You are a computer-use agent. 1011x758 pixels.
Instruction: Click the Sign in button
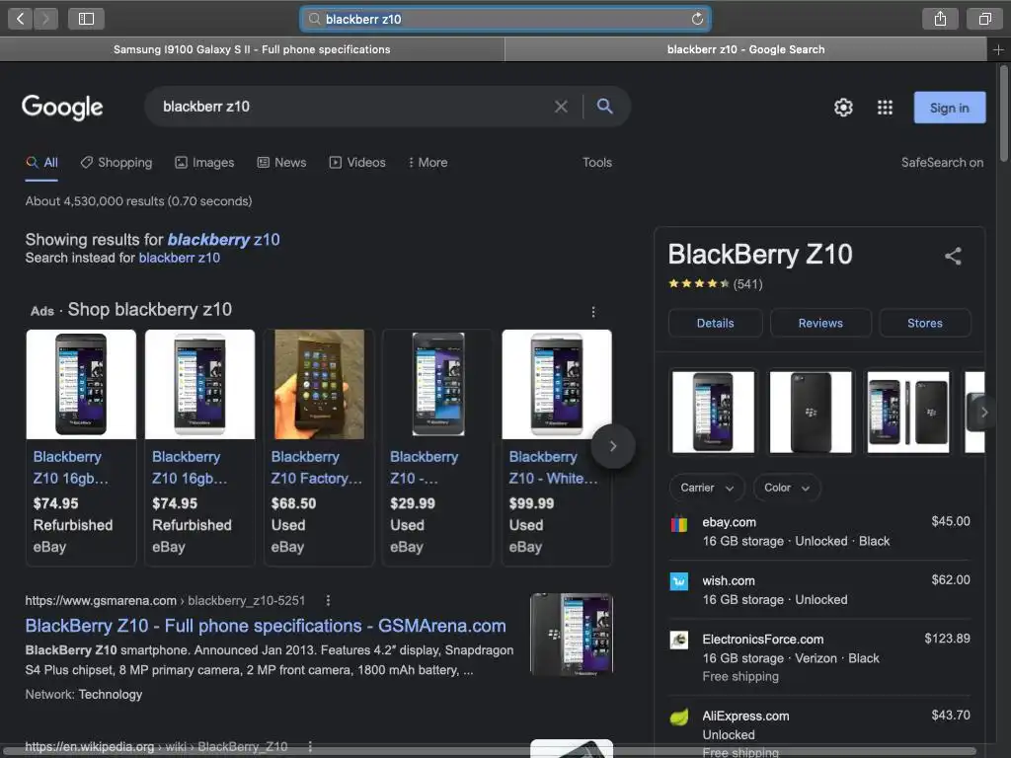(949, 108)
